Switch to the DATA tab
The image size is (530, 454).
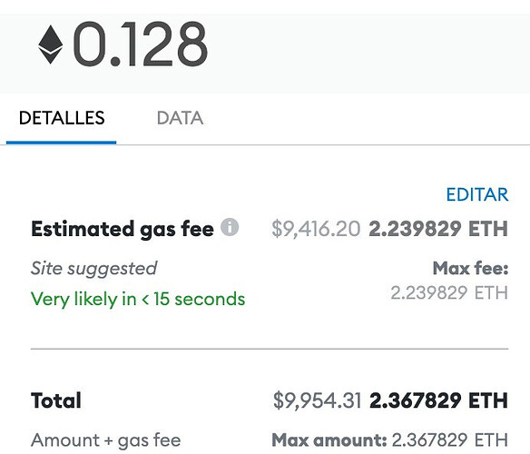click(x=180, y=118)
